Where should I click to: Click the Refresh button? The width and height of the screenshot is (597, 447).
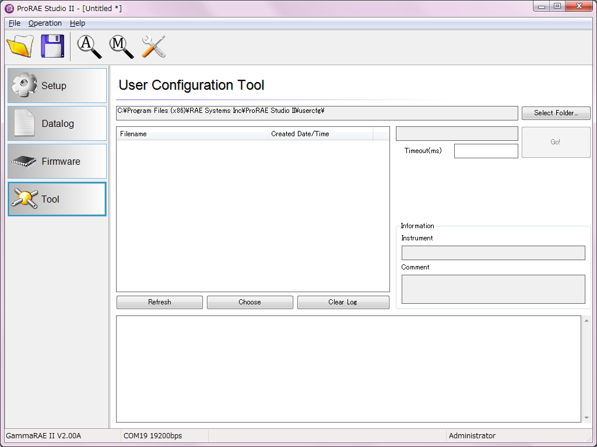pyautogui.click(x=160, y=302)
